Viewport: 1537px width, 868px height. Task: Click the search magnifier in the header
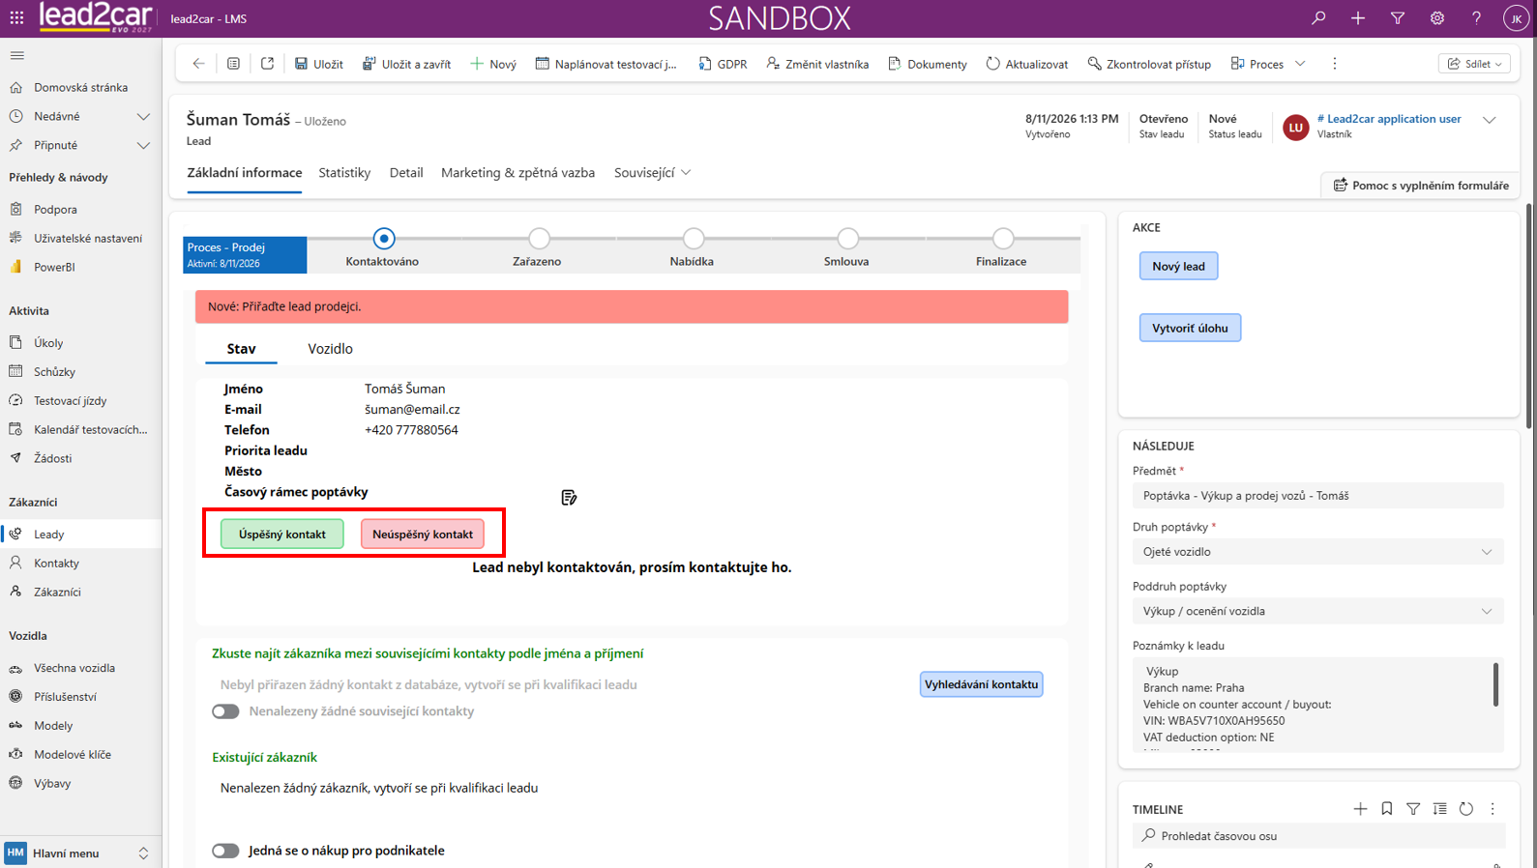tap(1318, 18)
